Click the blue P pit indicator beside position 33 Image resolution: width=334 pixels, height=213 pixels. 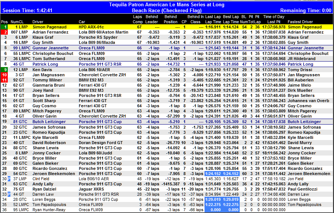pos(9,194)
